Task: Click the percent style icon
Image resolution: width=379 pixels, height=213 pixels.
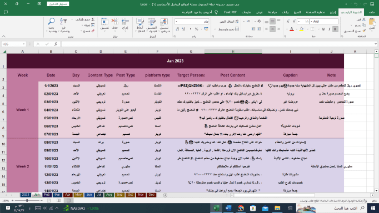Action: (x=196, y=29)
